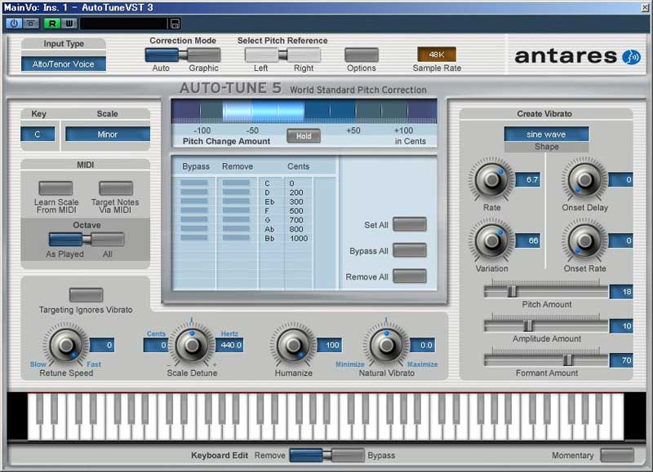Toggle Remove for note F
The width and height of the screenshot is (653, 472).
point(236,210)
